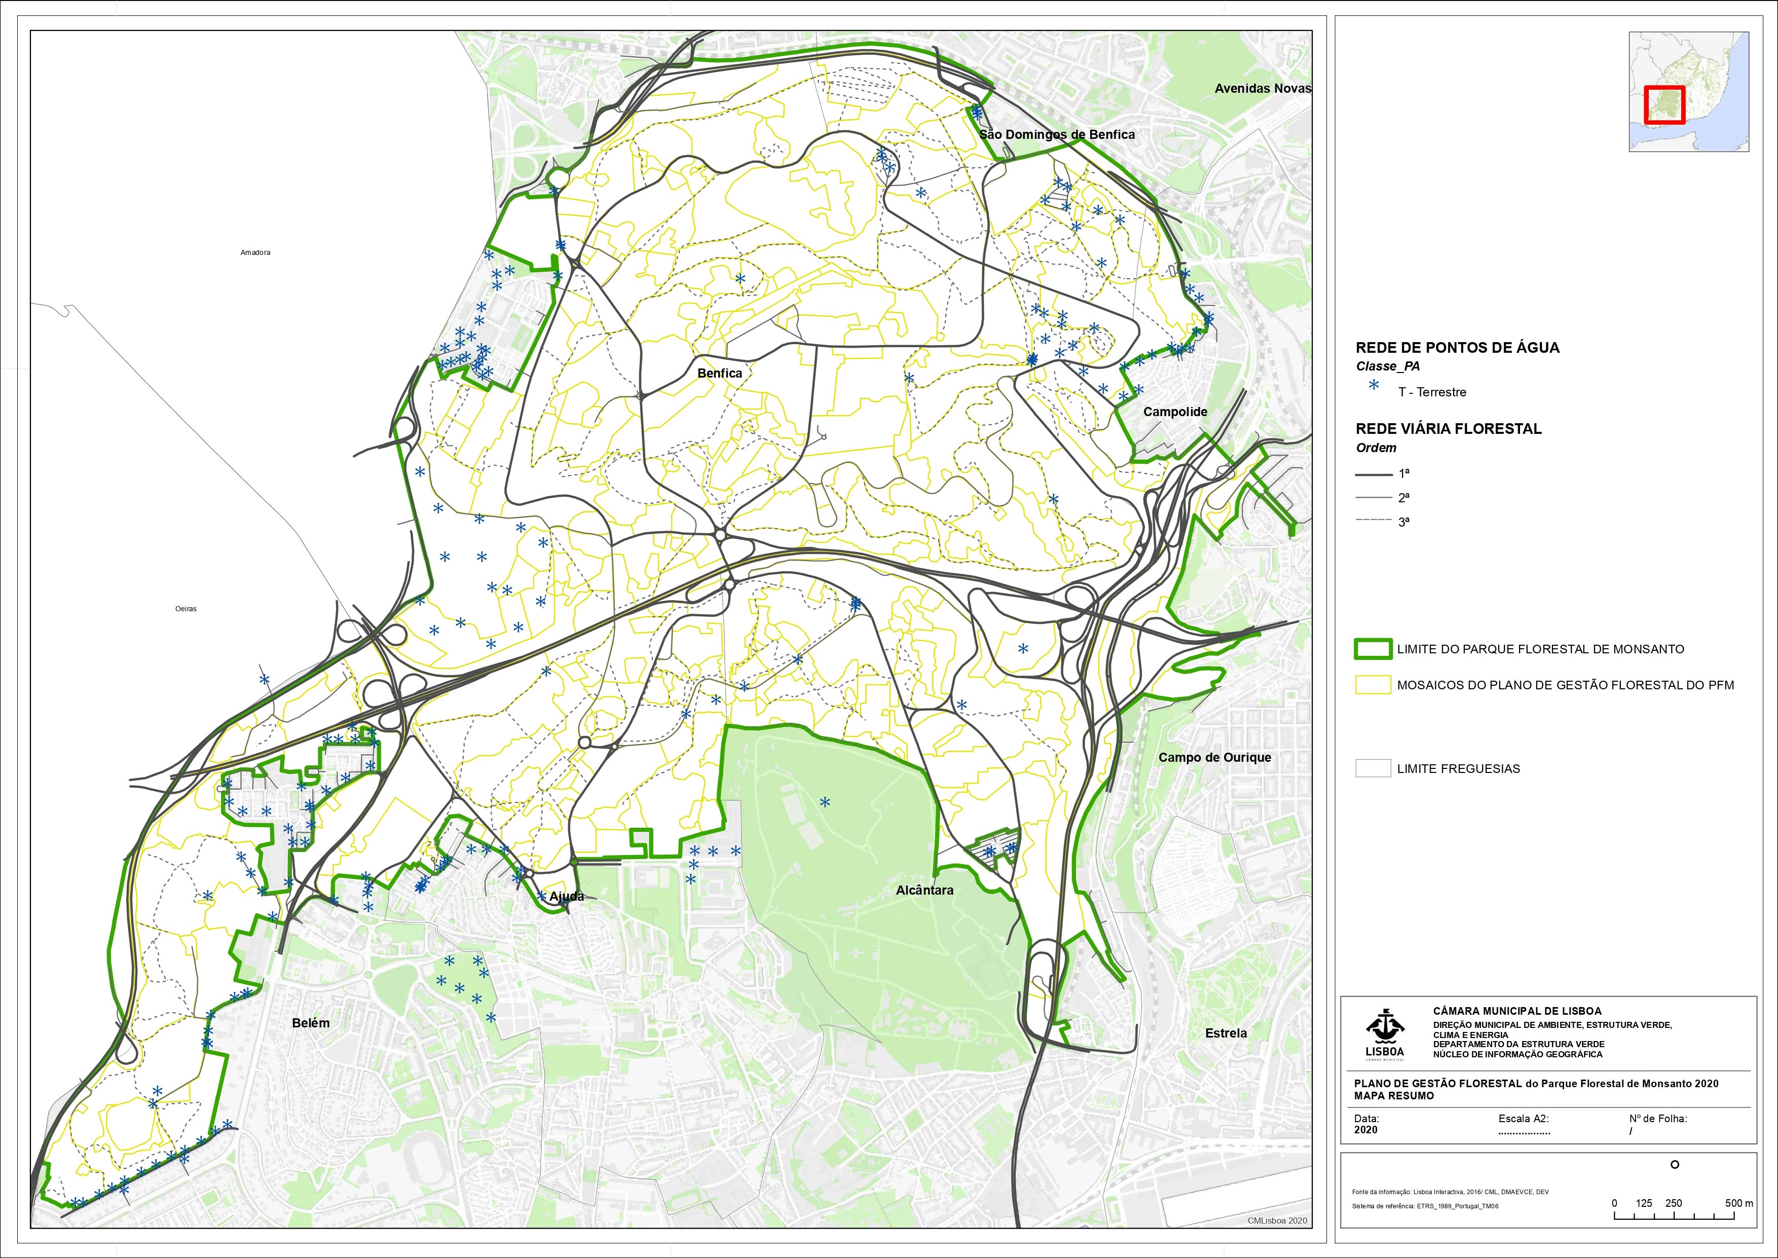Click the blue asterisk Terrestre legend symbol

(x=1375, y=385)
